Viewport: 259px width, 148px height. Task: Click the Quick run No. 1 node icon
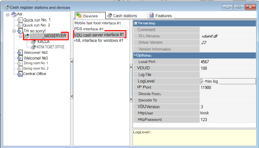click(x=19, y=20)
